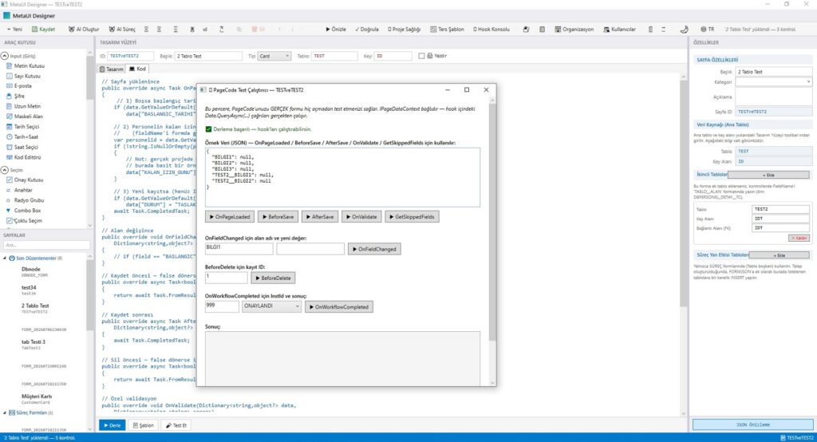Run the OnPageLoaded hook button
The height and width of the screenshot is (442, 817).
[x=229, y=217]
